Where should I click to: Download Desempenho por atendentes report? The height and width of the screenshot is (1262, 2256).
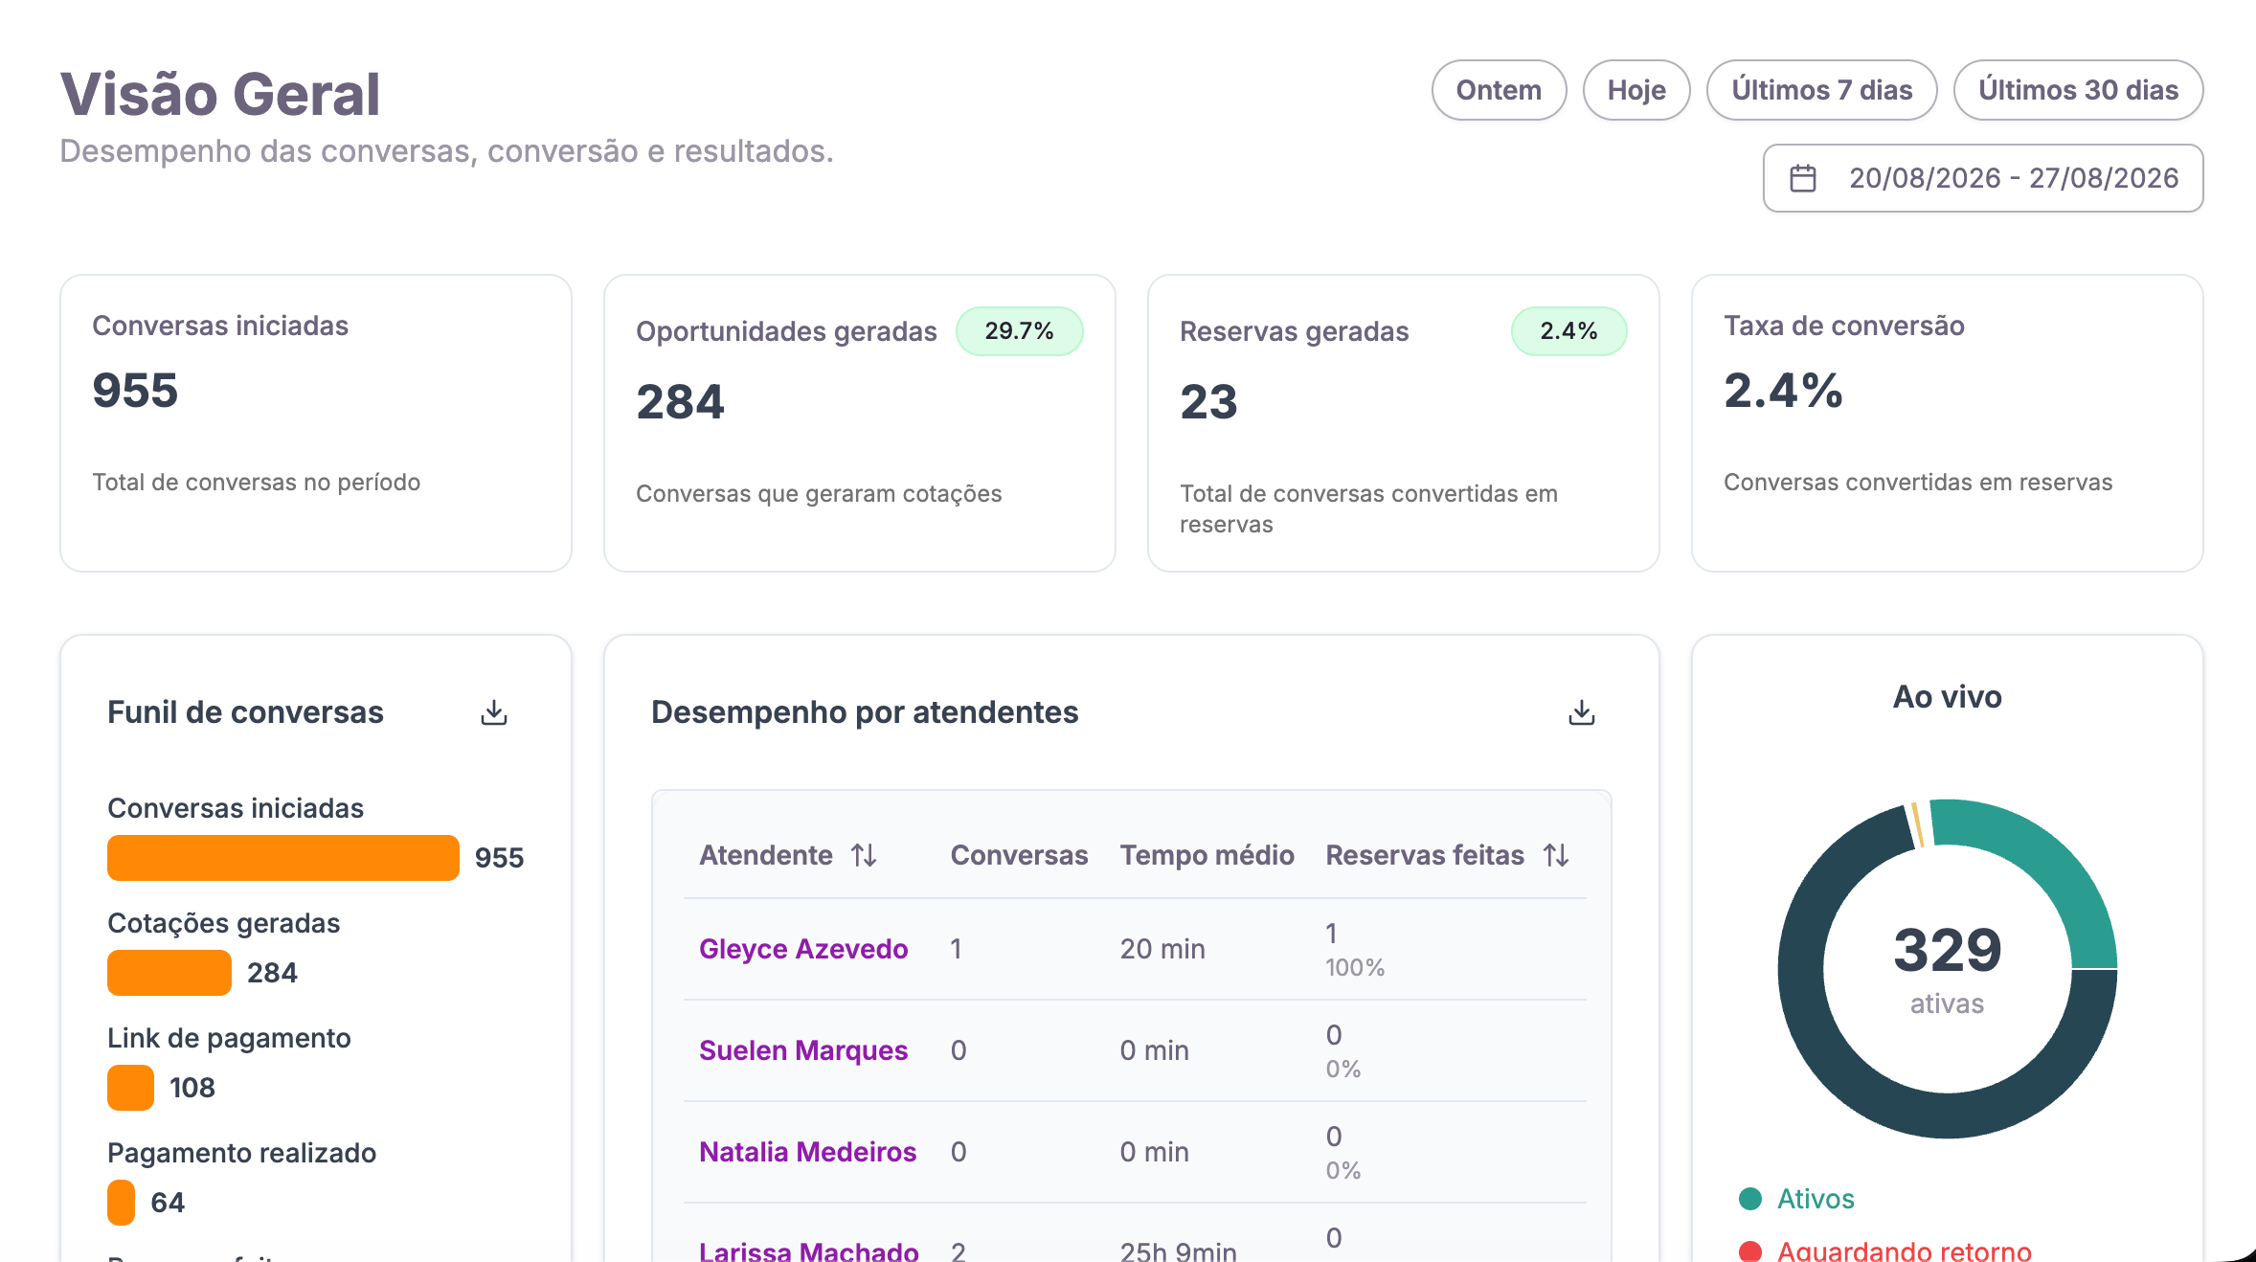(1582, 712)
